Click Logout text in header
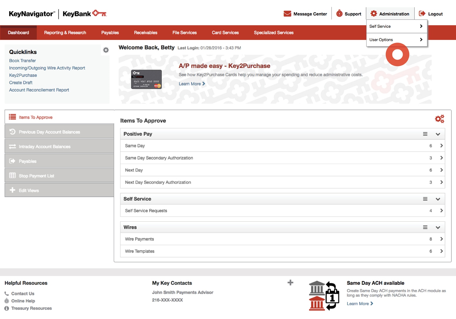The height and width of the screenshot is (319, 456). click(435, 14)
